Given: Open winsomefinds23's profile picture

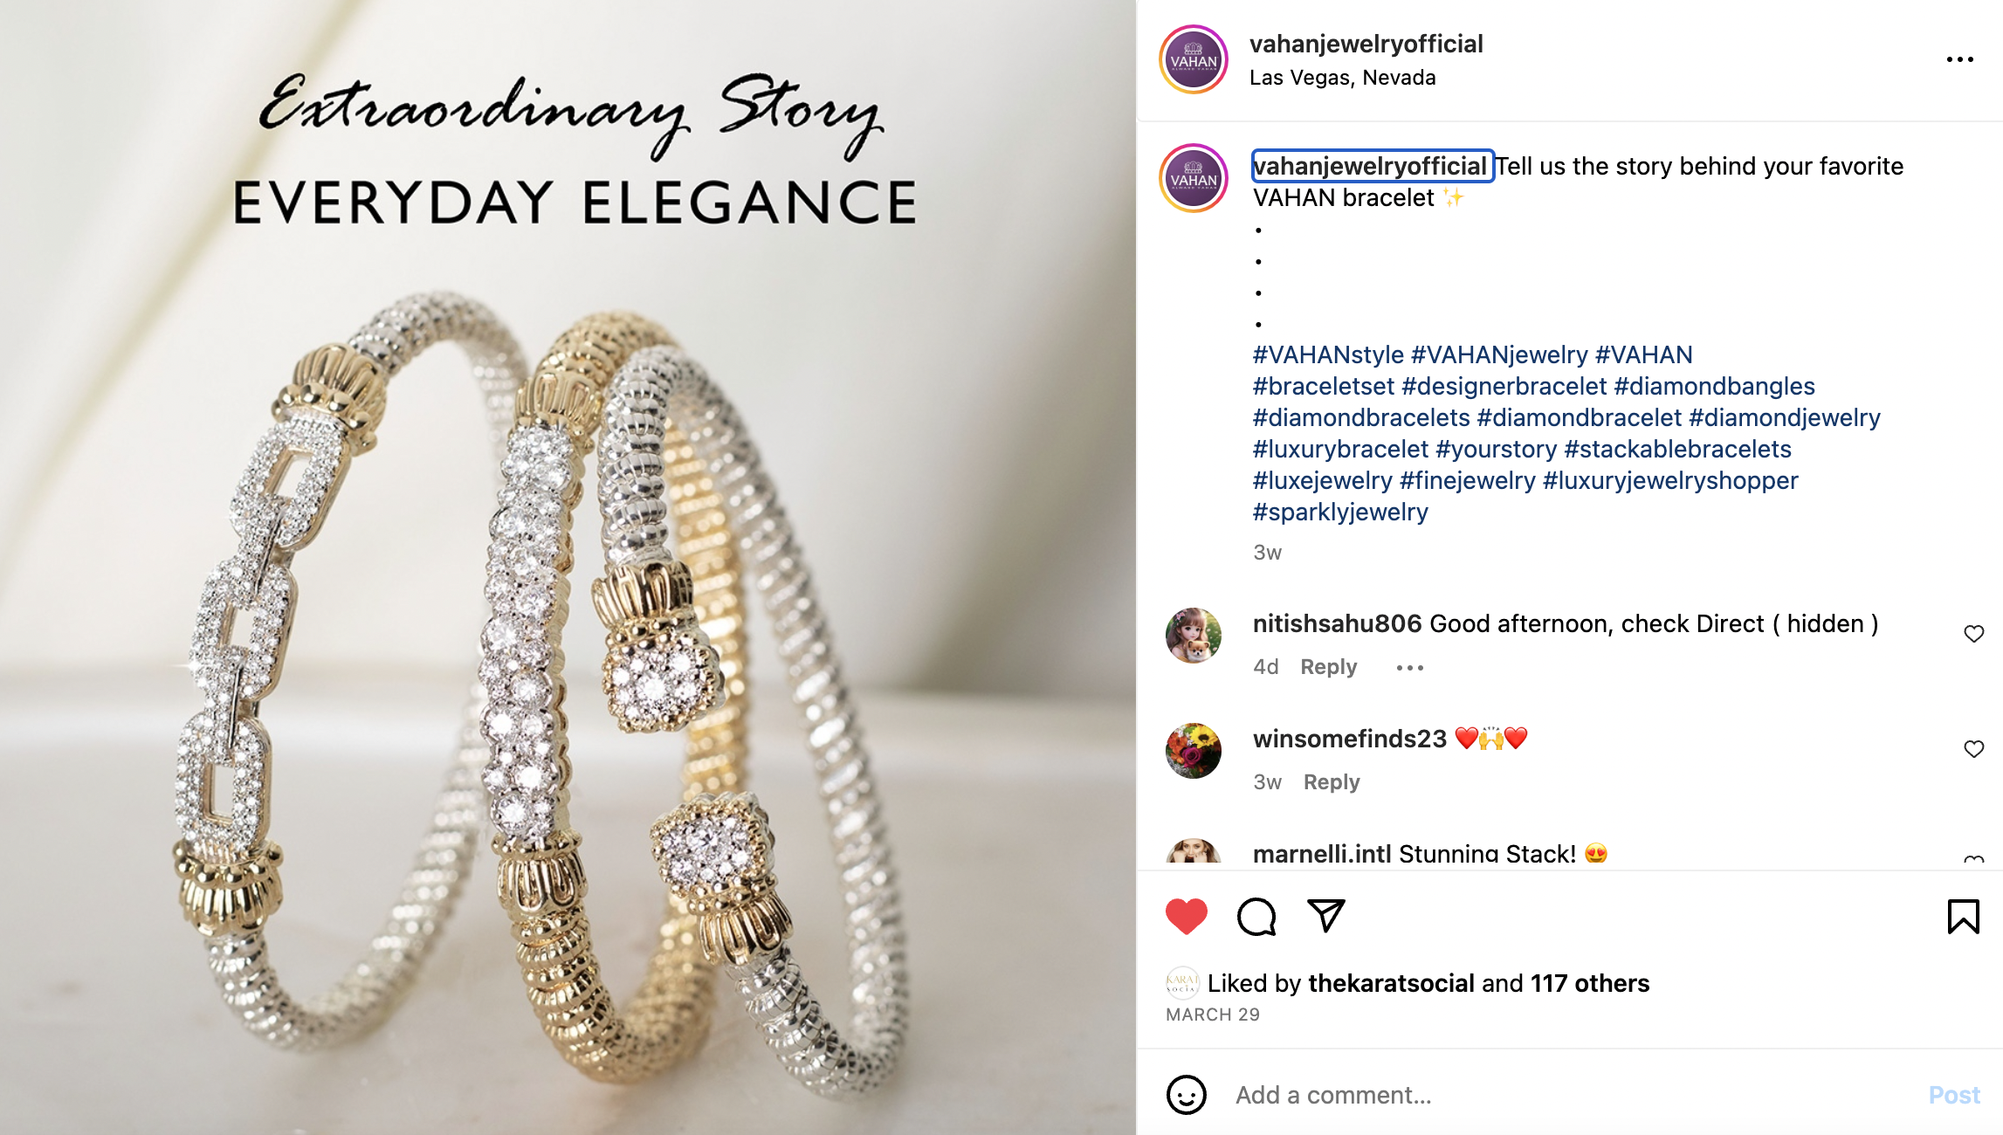Looking at the screenshot, I should tap(1194, 751).
